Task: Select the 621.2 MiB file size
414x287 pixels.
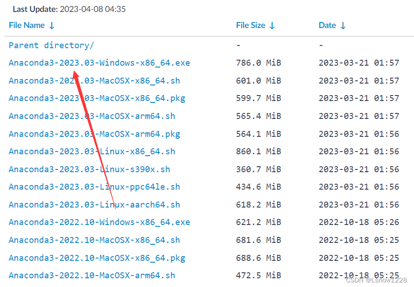Action: (x=258, y=222)
